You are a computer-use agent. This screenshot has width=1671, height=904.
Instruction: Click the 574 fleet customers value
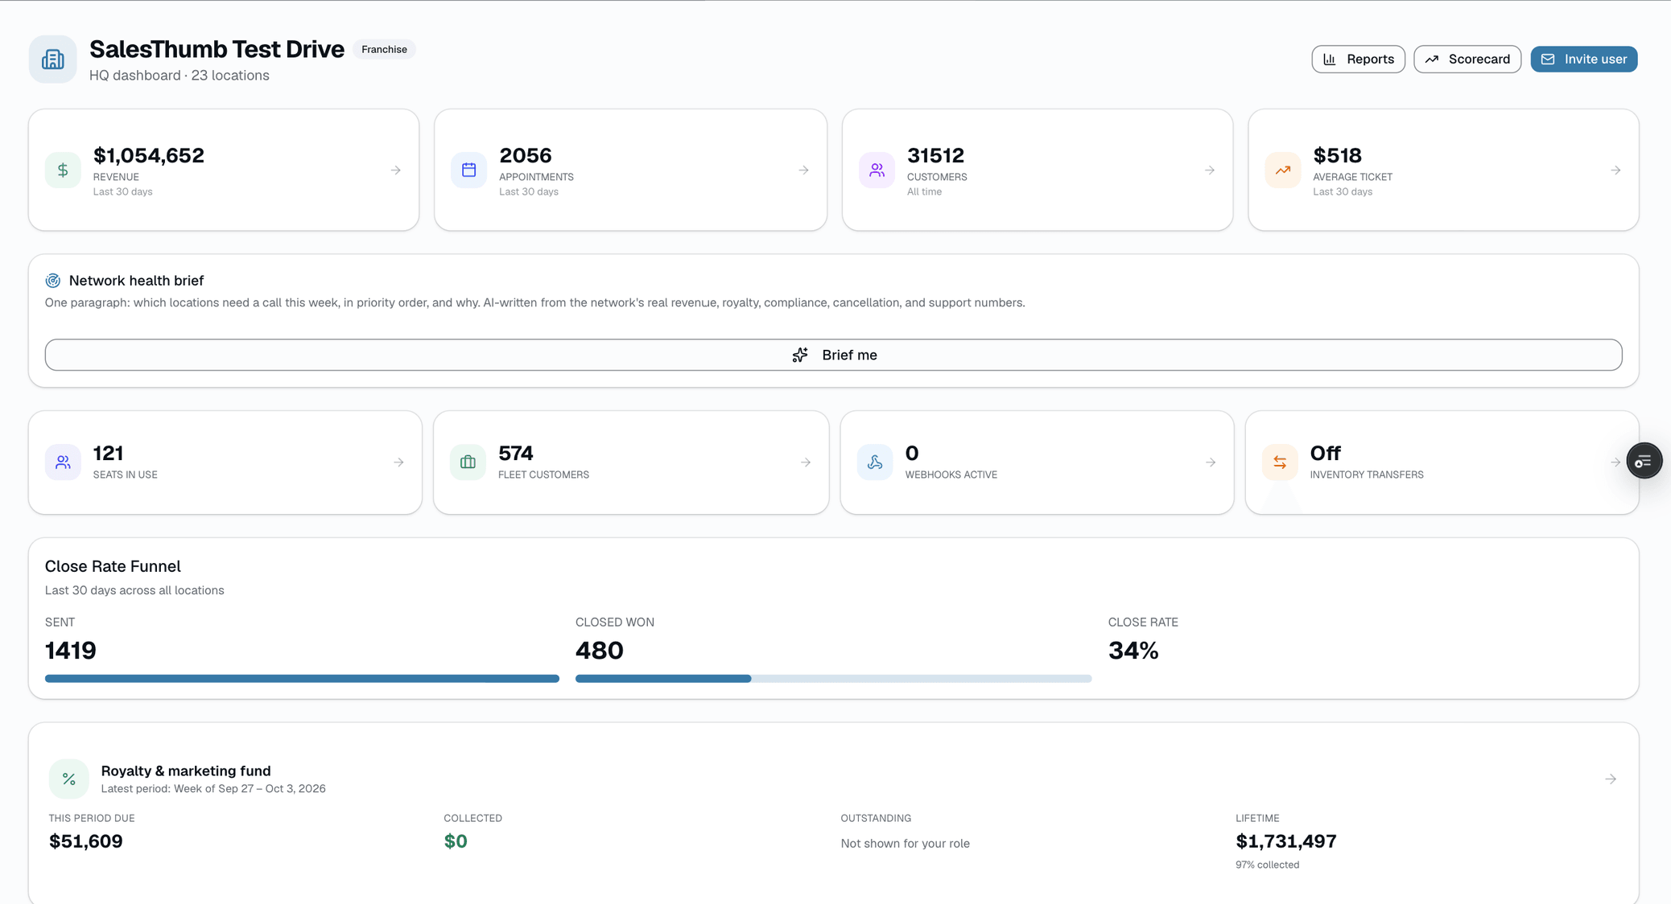(516, 454)
